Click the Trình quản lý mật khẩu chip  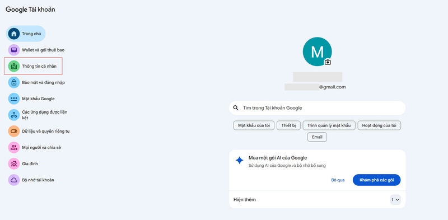pyautogui.click(x=329, y=125)
